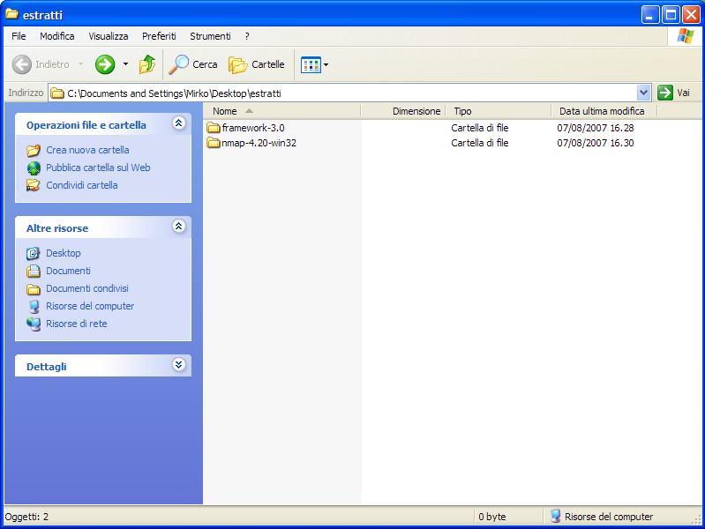Sort by the Tipo column header
The image size is (705, 529).
(499, 111)
